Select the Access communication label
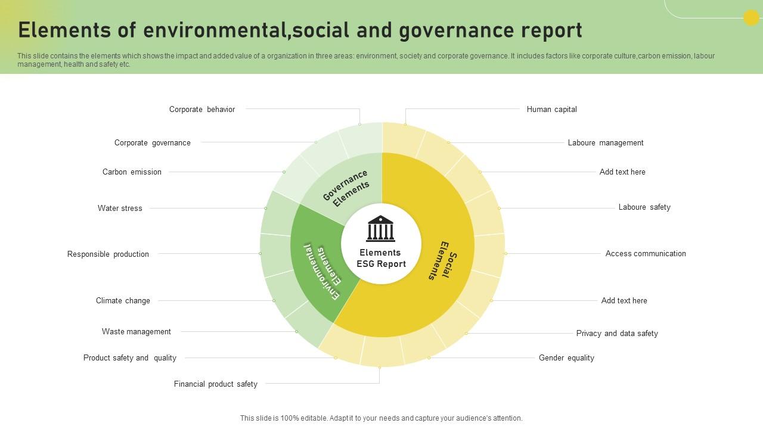 click(x=646, y=253)
